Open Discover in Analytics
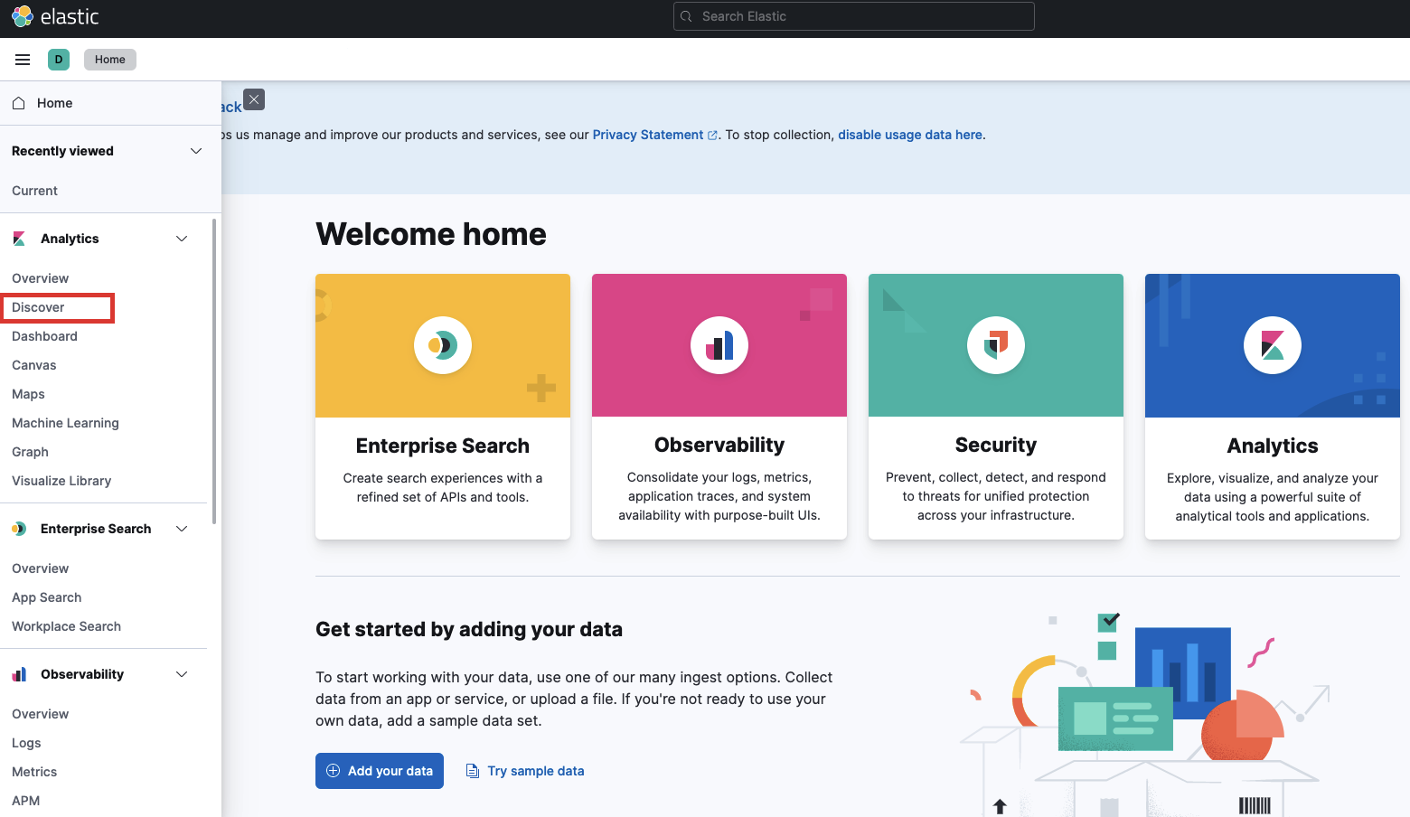The width and height of the screenshot is (1410, 817). click(x=38, y=307)
